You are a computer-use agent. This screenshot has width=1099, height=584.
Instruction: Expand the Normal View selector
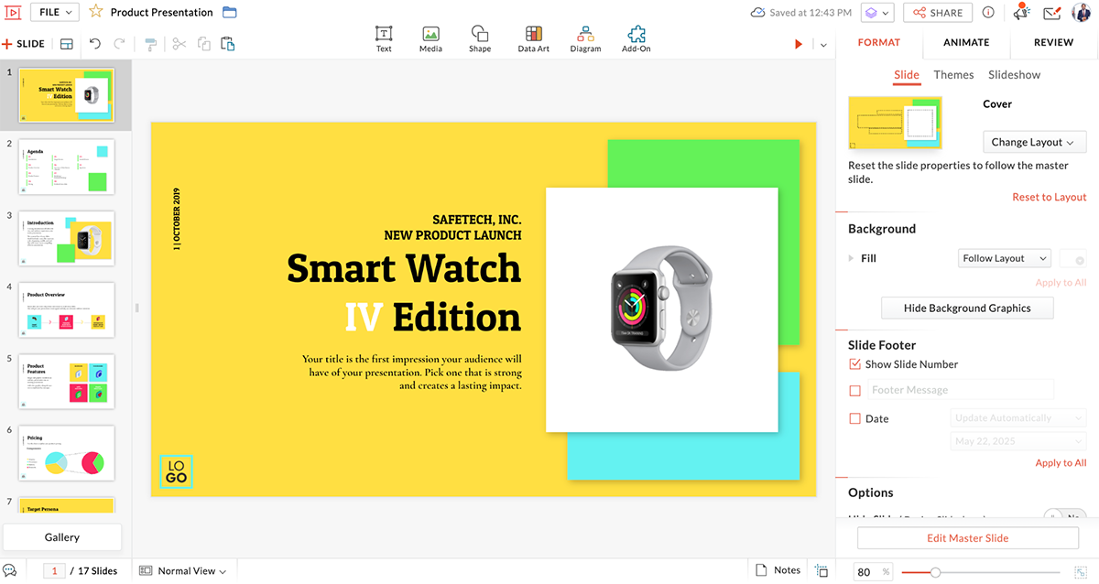[183, 569]
